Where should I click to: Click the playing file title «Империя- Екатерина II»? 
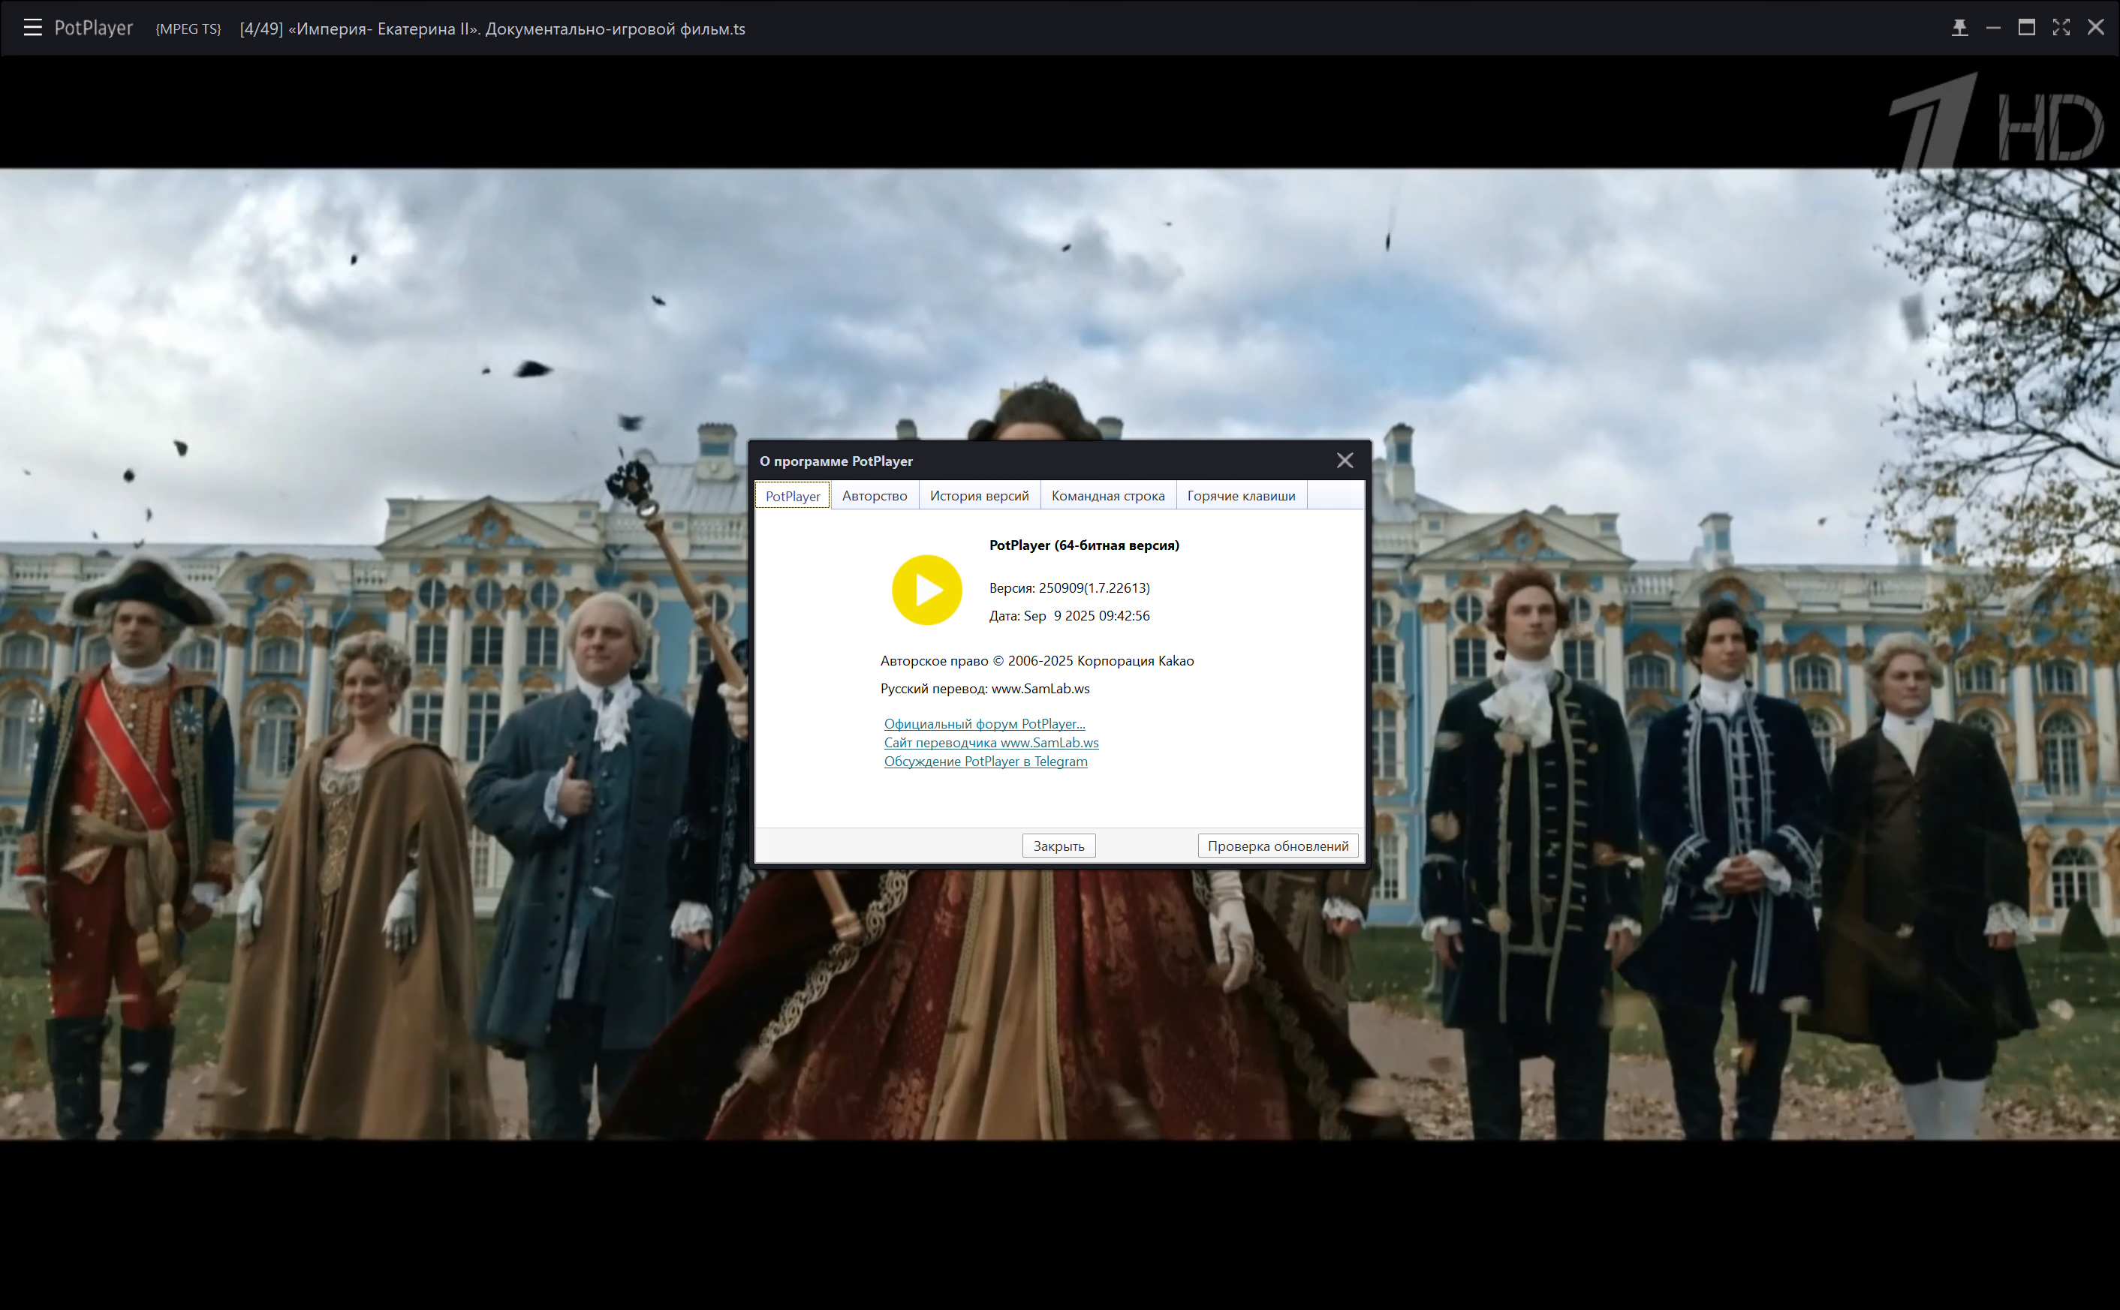[x=492, y=29]
